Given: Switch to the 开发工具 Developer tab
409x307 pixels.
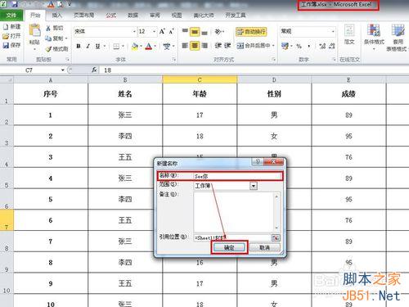Looking at the screenshot, I should [236, 16].
